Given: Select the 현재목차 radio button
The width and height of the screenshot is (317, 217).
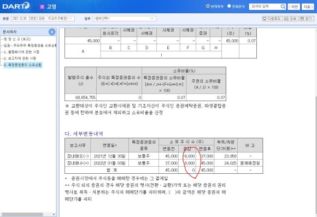Looking at the screenshot, I should [x=208, y=6].
